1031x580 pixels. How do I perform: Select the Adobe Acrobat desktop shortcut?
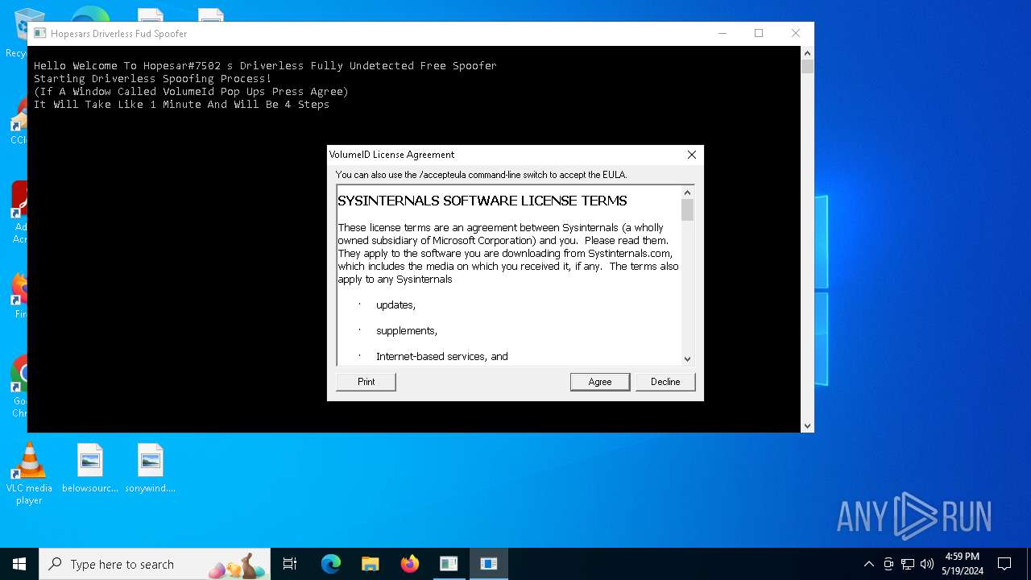click(x=18, y=213)
